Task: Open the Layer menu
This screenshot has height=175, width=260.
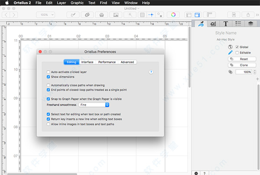Action: pos(62,3)
